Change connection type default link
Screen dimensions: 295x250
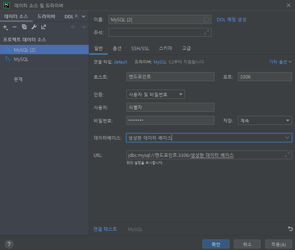coord(120,62)
